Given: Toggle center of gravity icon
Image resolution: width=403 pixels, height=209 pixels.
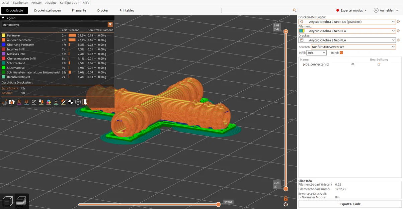Looking at the screenshot, I should pos(71,102).
